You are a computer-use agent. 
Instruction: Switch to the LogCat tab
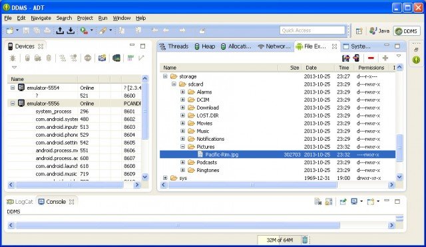(x=20, y=202)
